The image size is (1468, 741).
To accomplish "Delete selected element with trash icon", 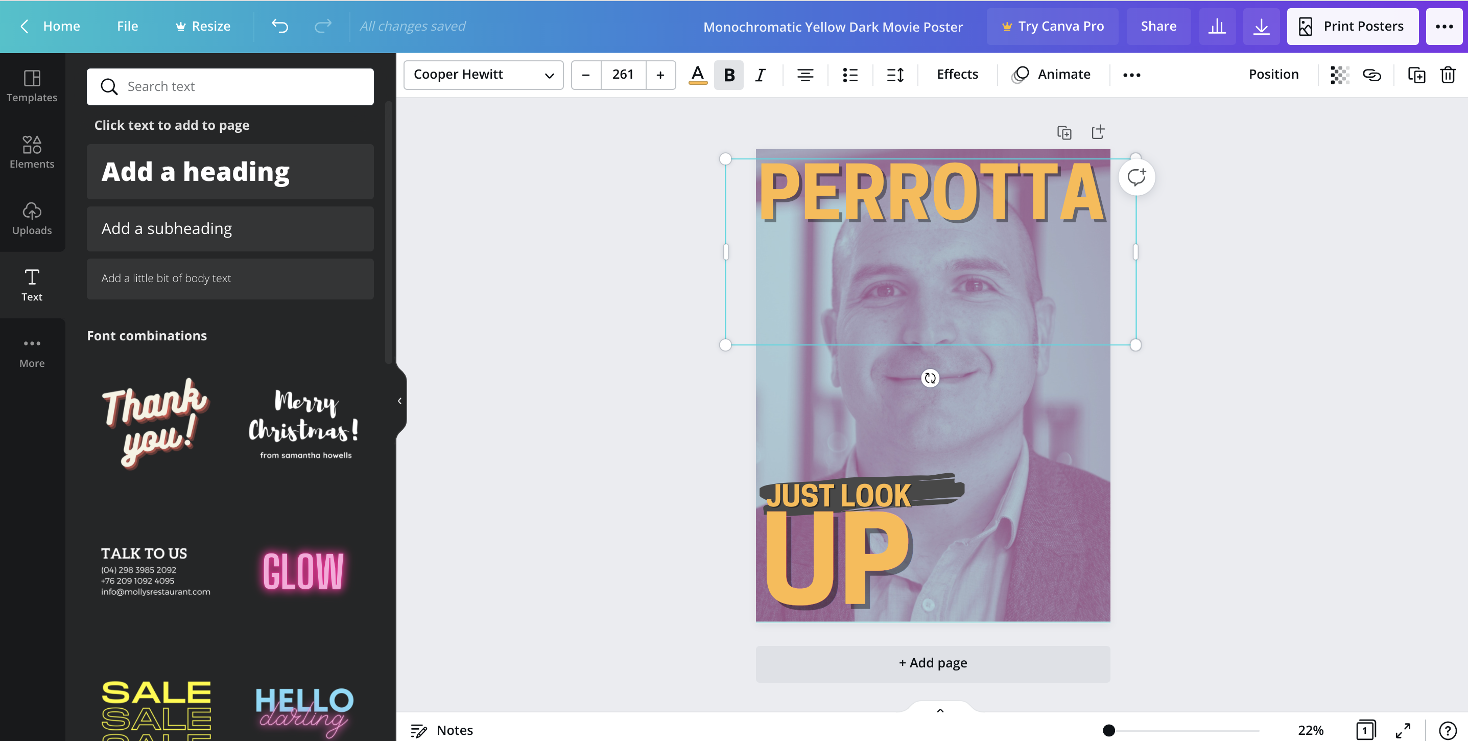I will 1448,75.
